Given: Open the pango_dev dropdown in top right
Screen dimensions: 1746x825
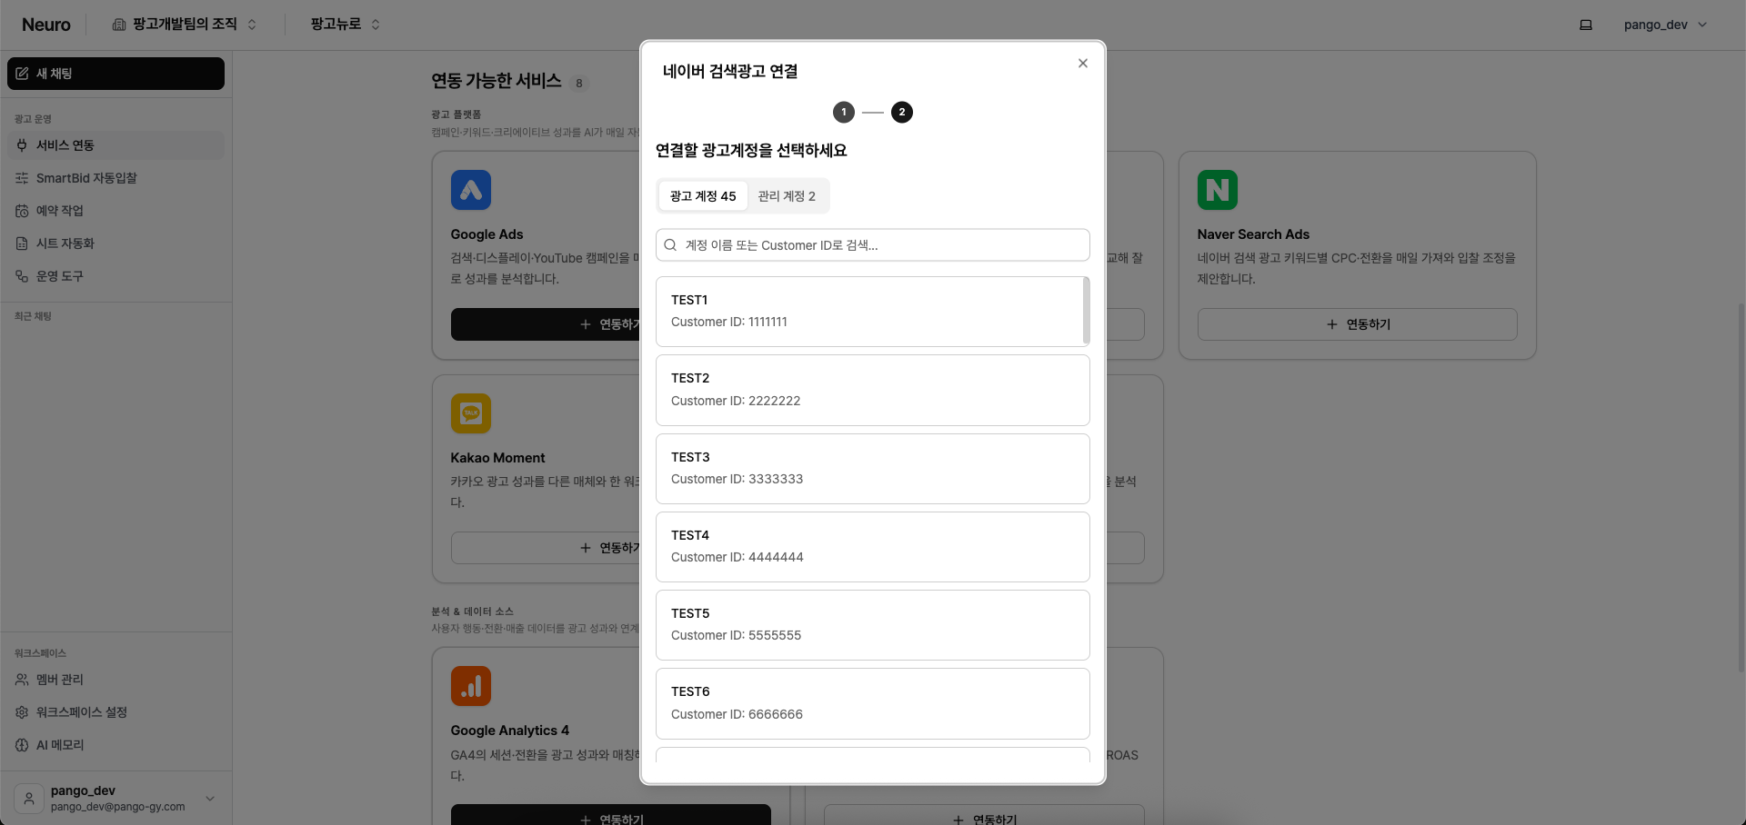Looking at the screenshot, I should (x=1665, y=25).
